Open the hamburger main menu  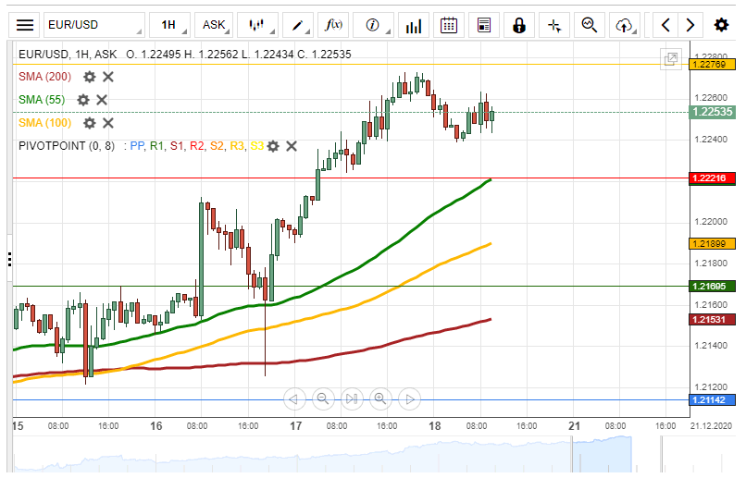coord(26,25)
